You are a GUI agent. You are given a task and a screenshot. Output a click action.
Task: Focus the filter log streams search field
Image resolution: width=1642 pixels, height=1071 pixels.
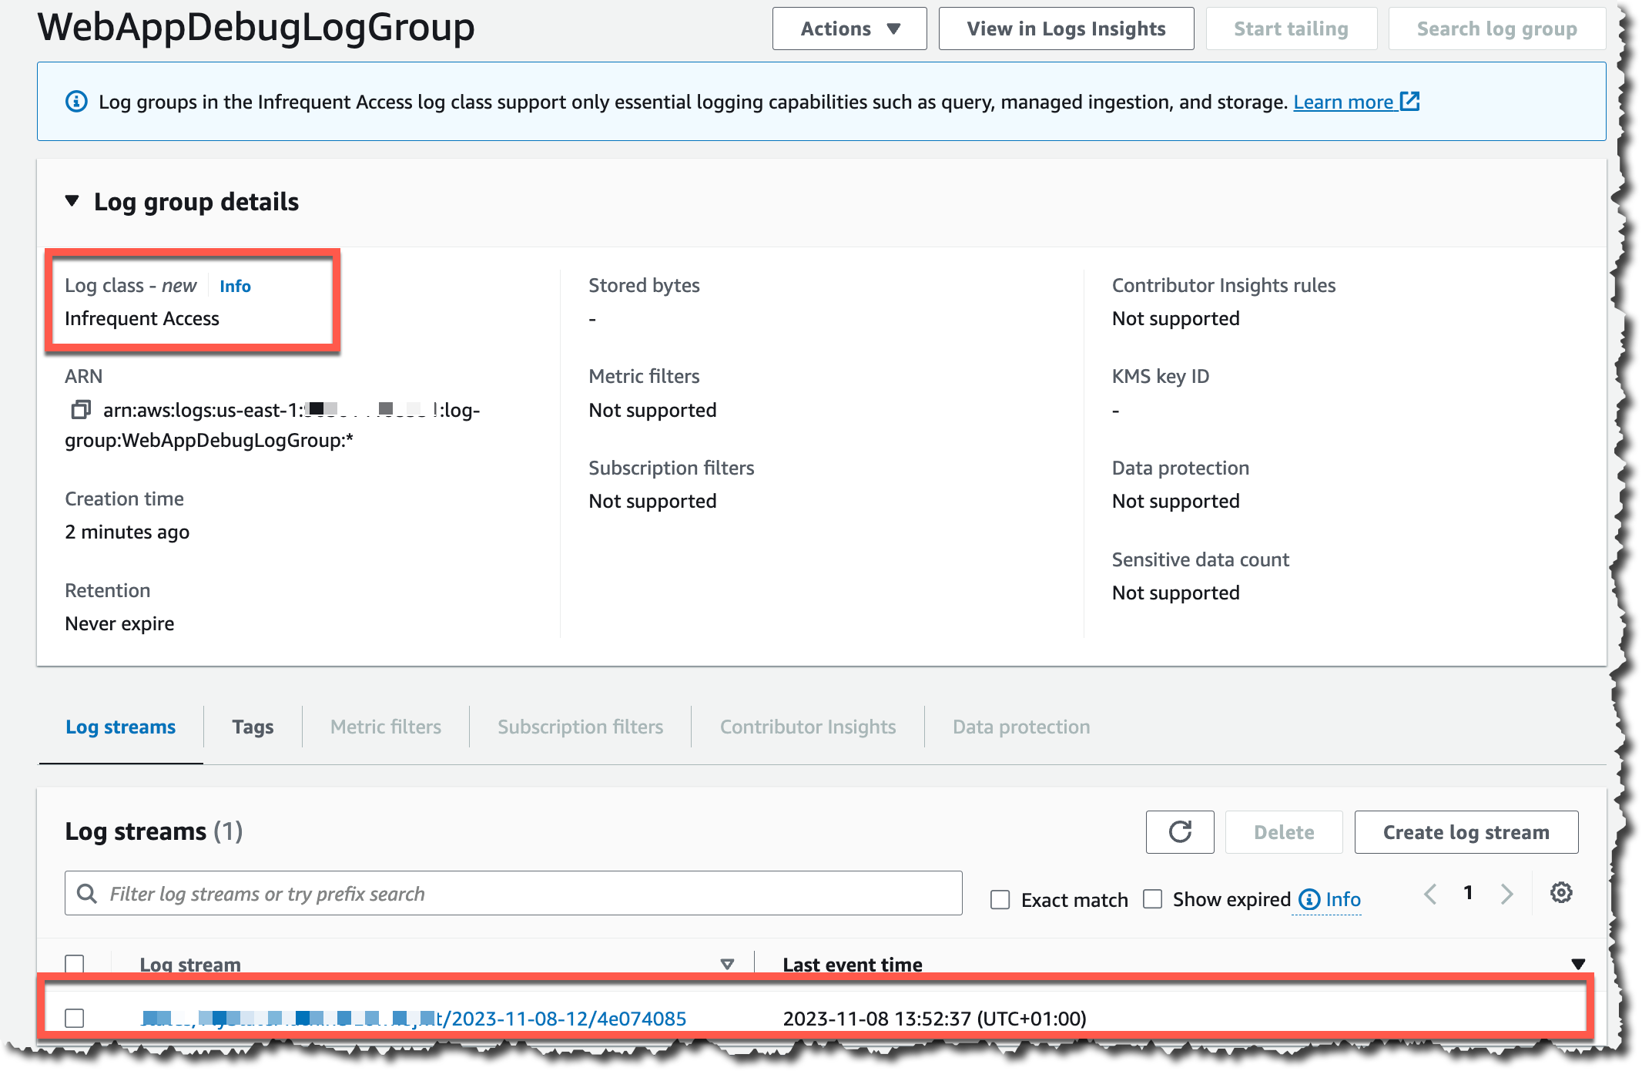click(x=513, y=893)
